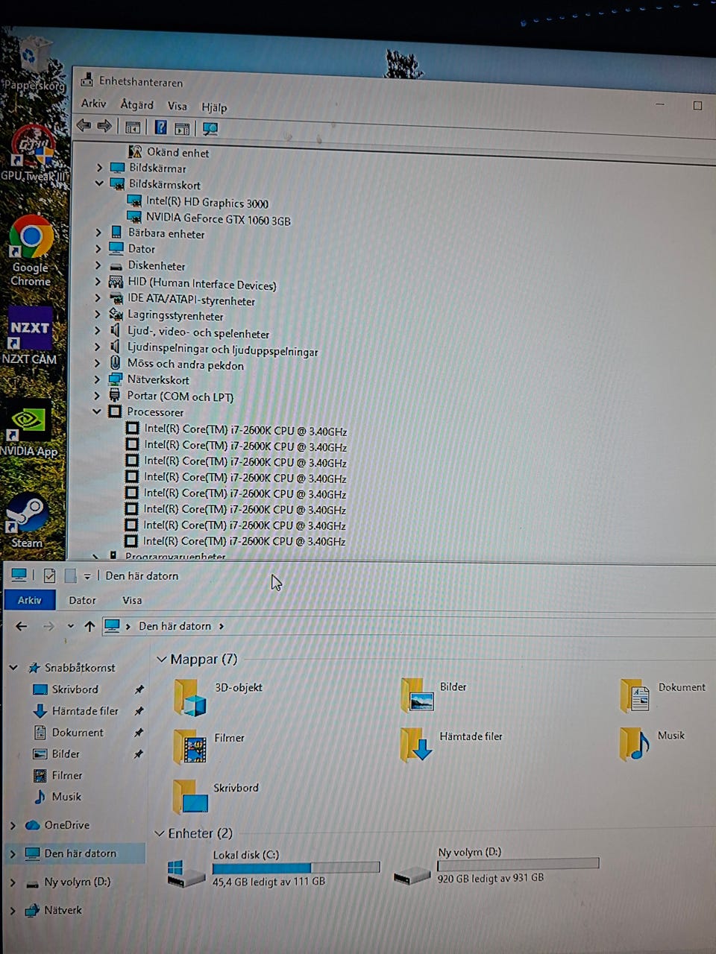Switch to the Dator ribbon tab
The image size is (716, 954).
tap(82, 600)
